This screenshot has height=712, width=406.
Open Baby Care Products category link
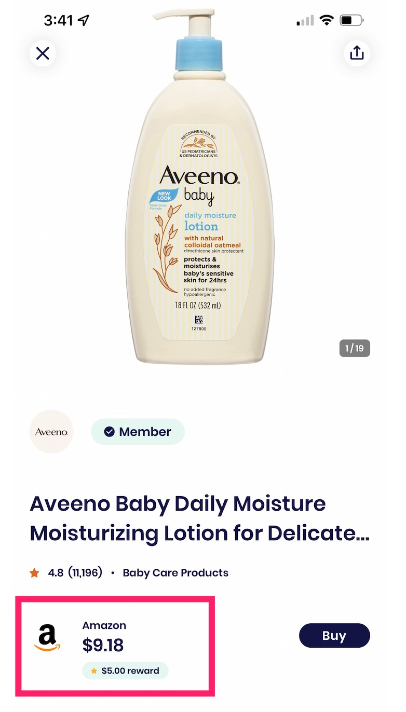175,573
